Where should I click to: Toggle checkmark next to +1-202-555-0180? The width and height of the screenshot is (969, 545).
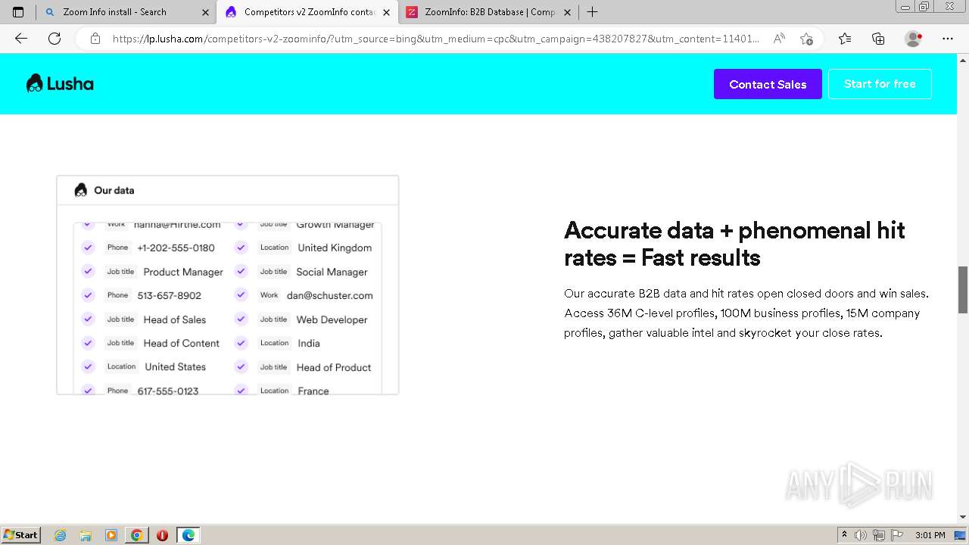point(88,248)
